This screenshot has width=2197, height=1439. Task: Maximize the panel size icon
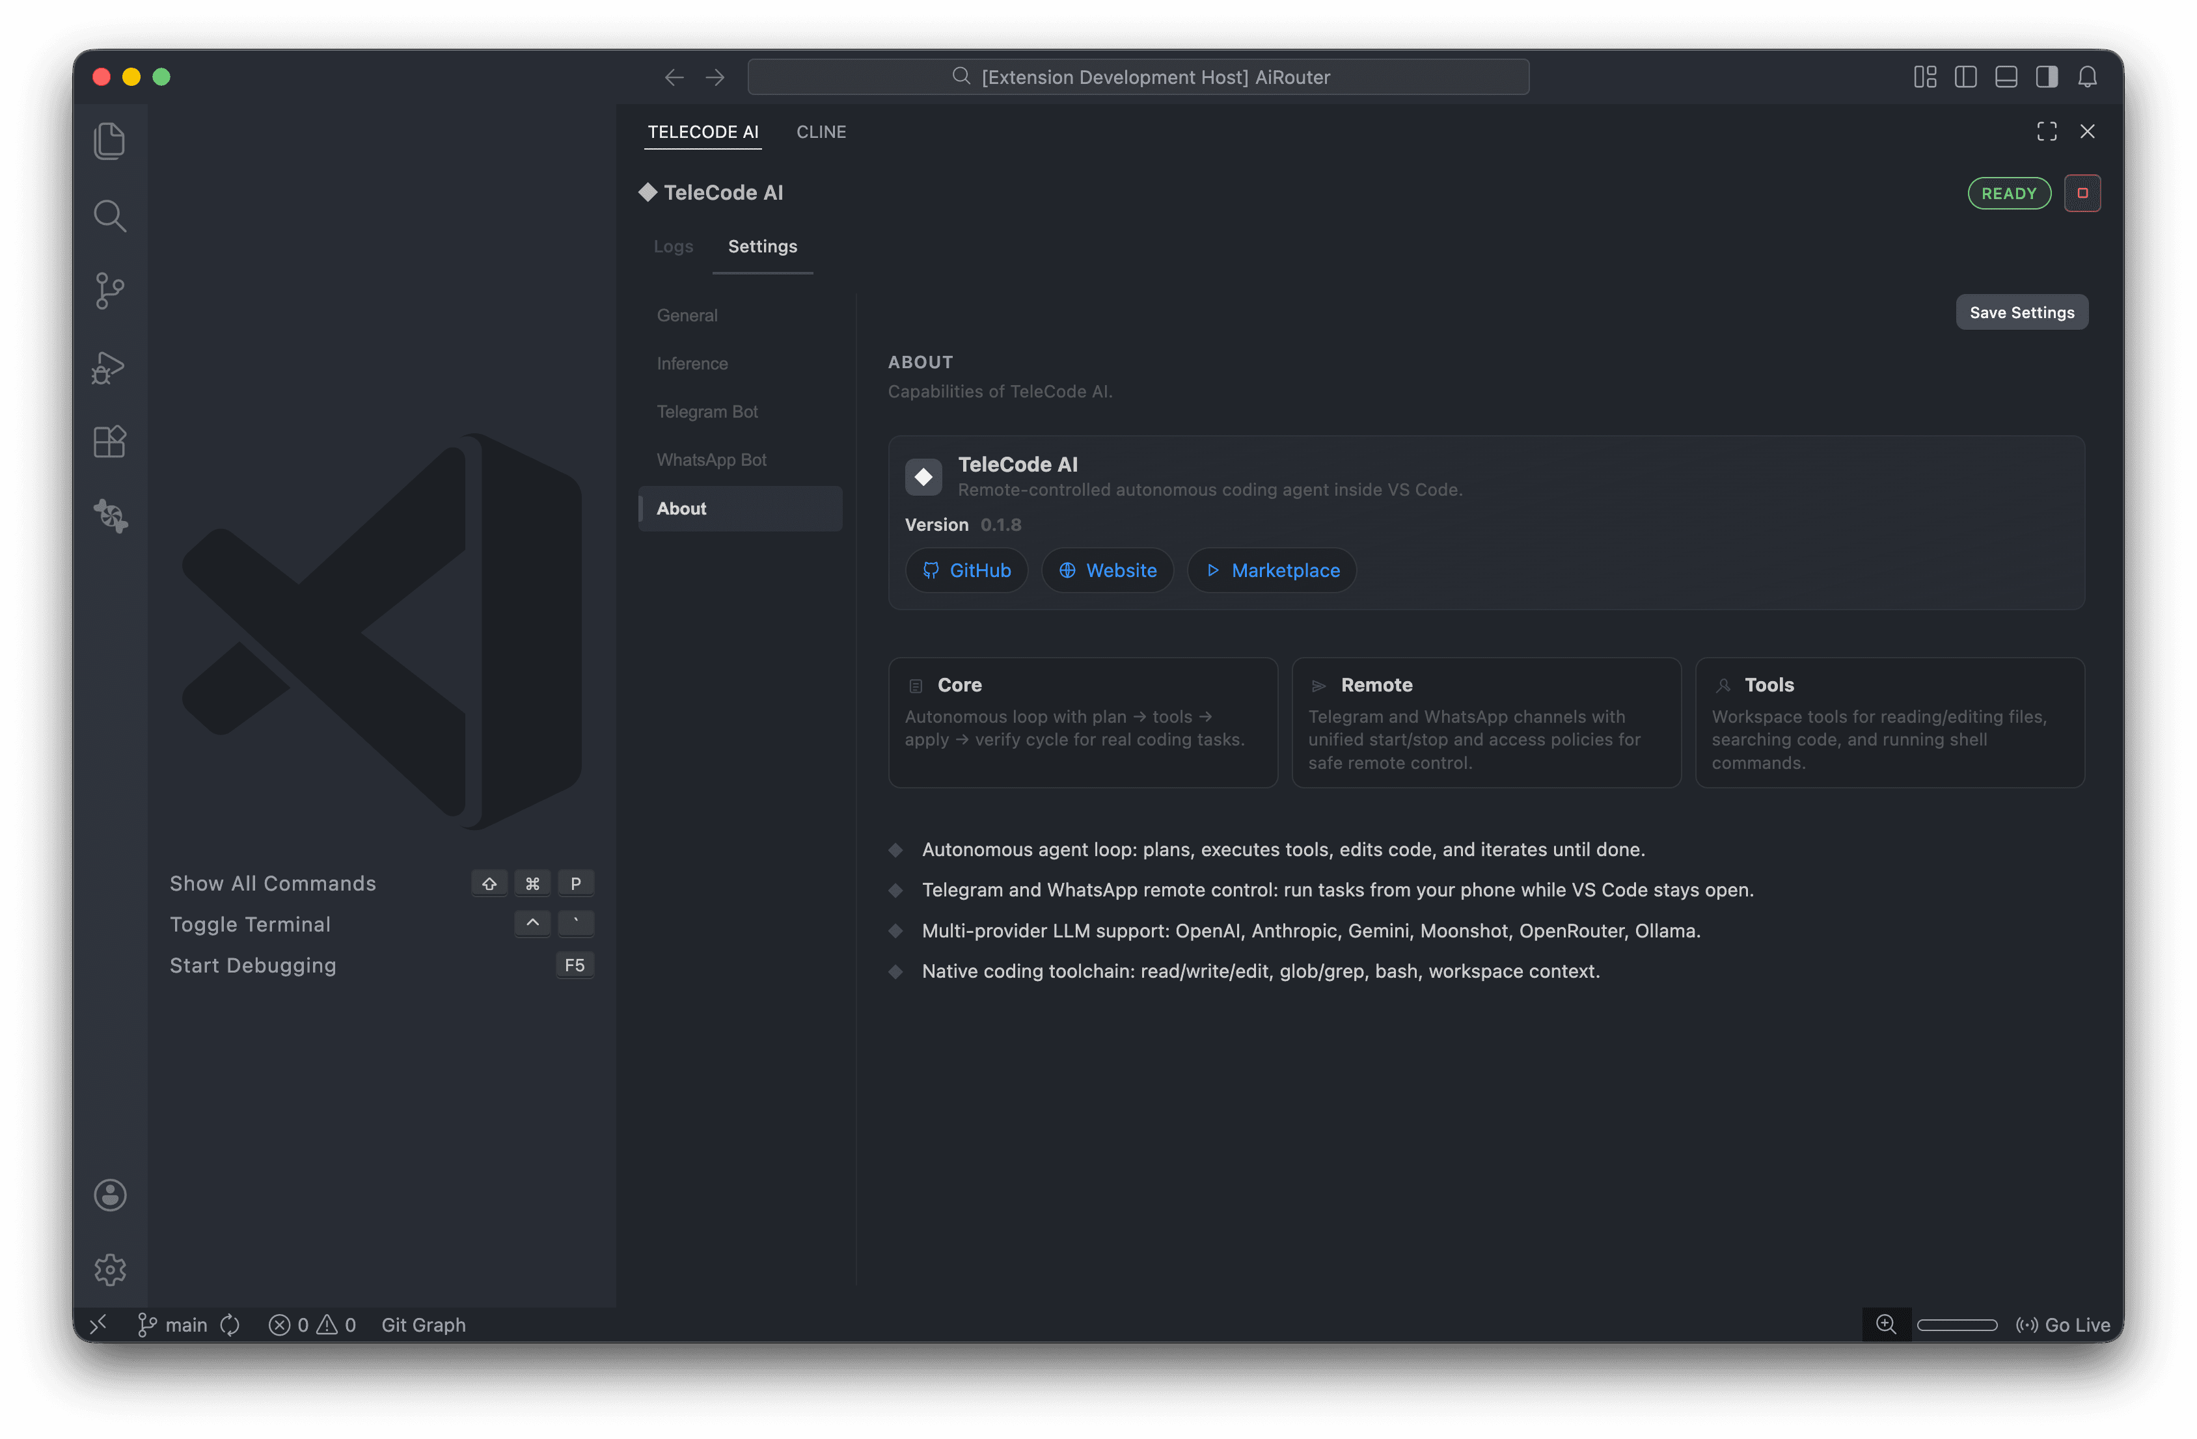(2047, 131)
